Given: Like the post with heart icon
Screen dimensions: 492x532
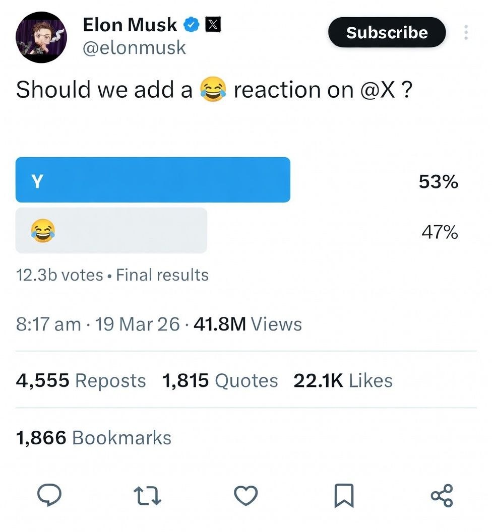Looking at the screenshot, I should pos(246,495).
